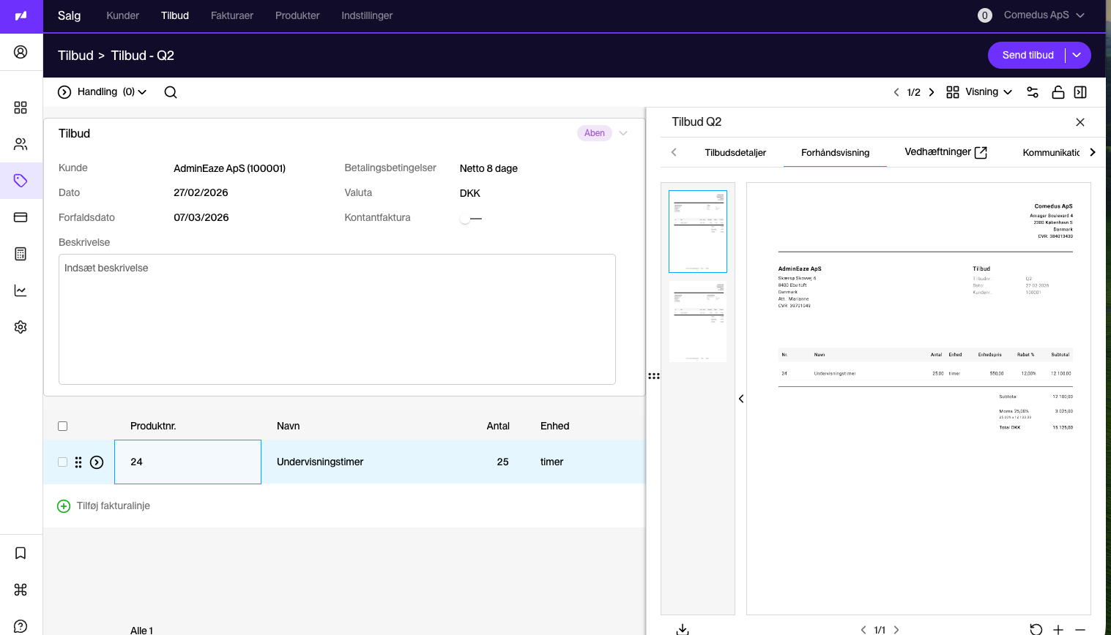
Task: Open the Visning view dropdown
Action: [x=979, y=92]
